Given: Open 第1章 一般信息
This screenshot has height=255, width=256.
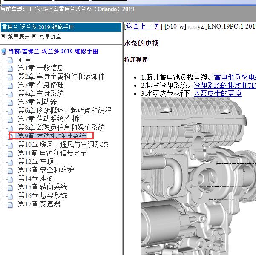Looking at the screenshot, I should pyautogui.click(x=40, y=68).
